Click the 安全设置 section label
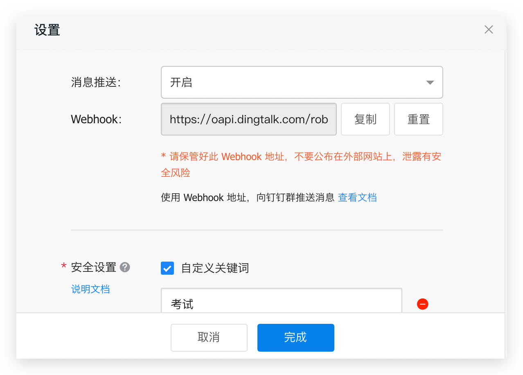 tap(94, 267)
